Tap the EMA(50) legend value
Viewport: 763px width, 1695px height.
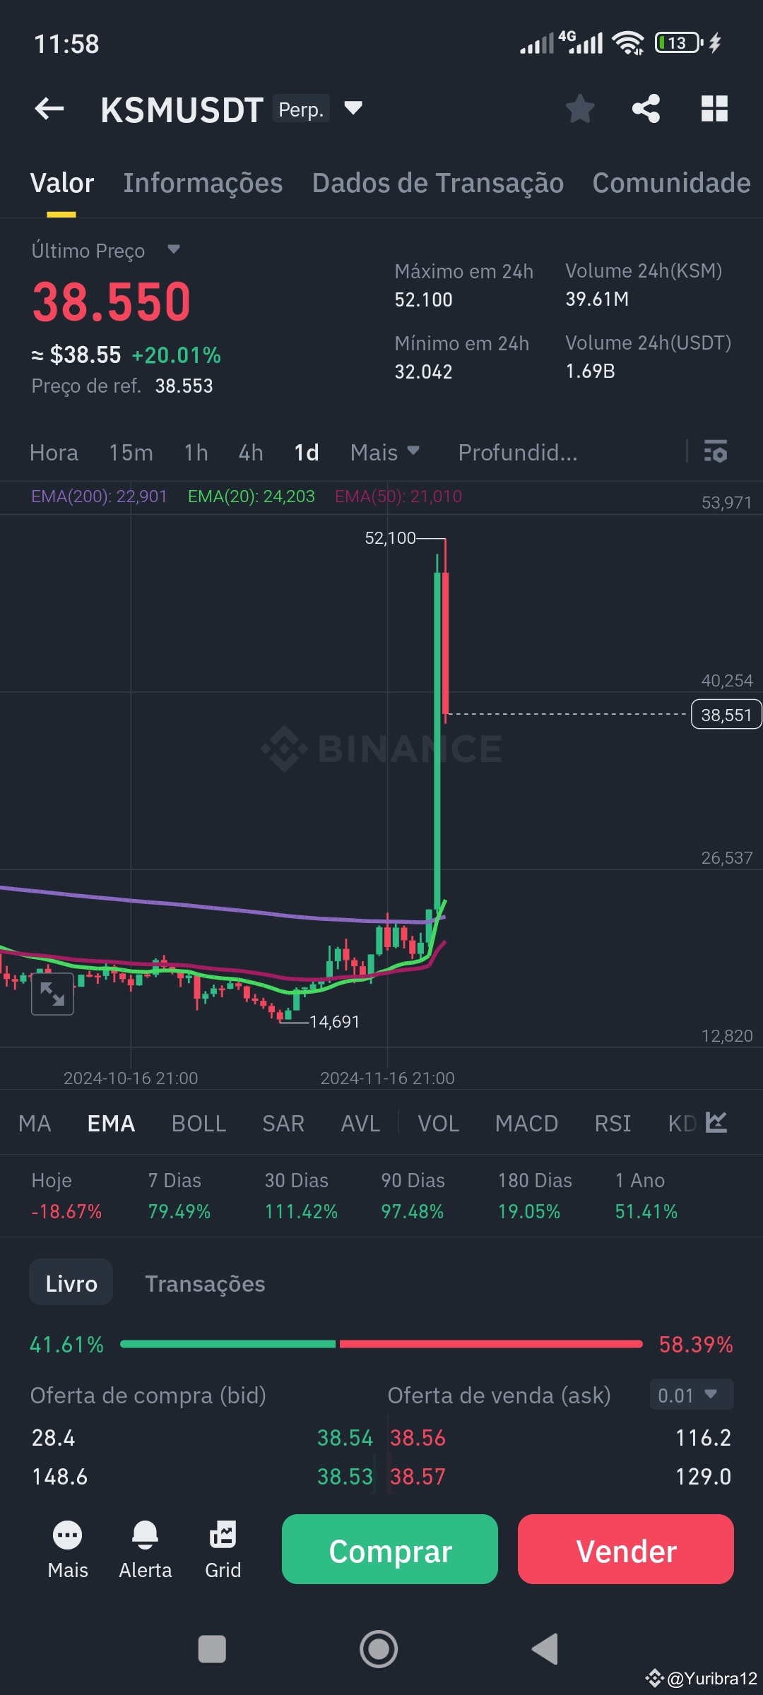point(398,496)
